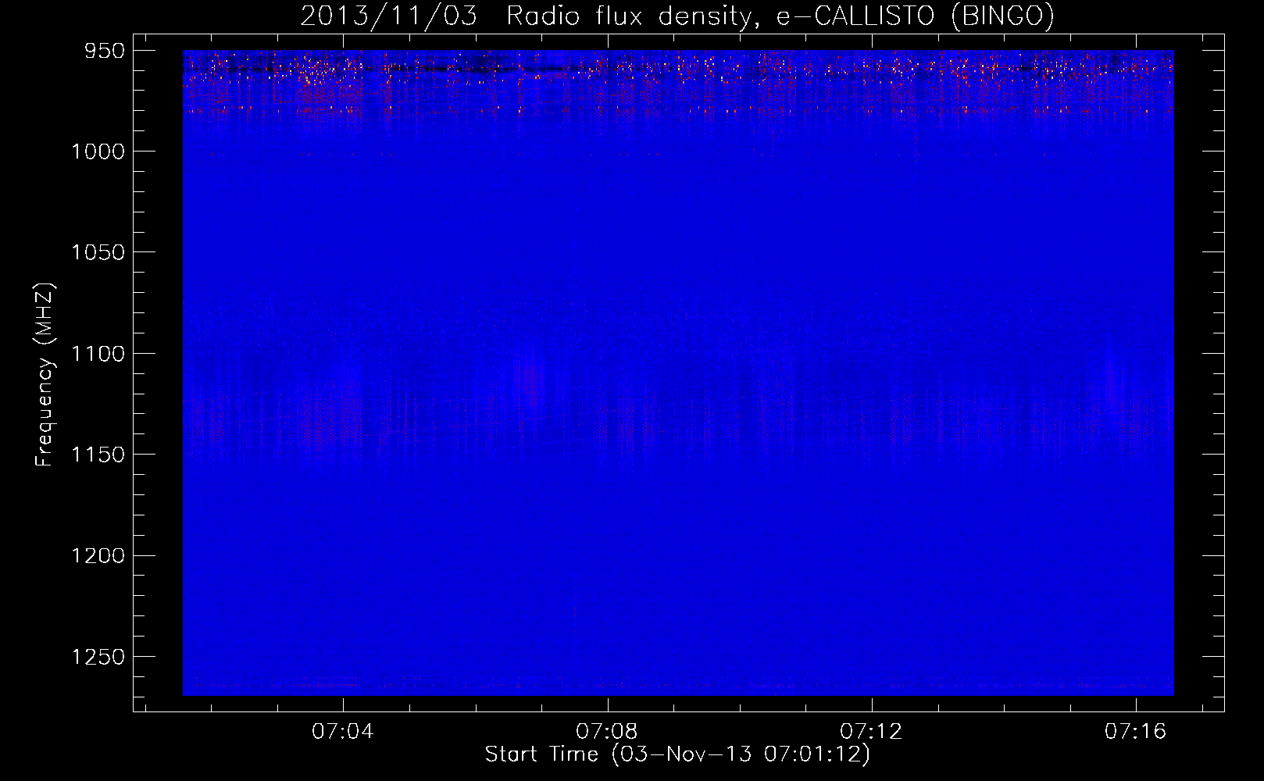Viewport: 1264px width, 781px height.
Task: Select the 1250 frequency tick label
Action: pyautogui.click(x=98, y=657)
